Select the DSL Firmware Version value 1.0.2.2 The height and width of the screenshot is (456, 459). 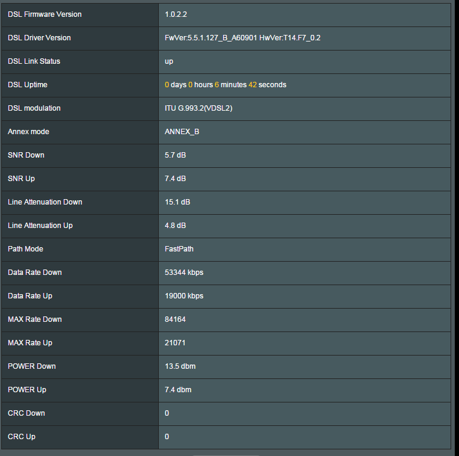click(176, 14)
